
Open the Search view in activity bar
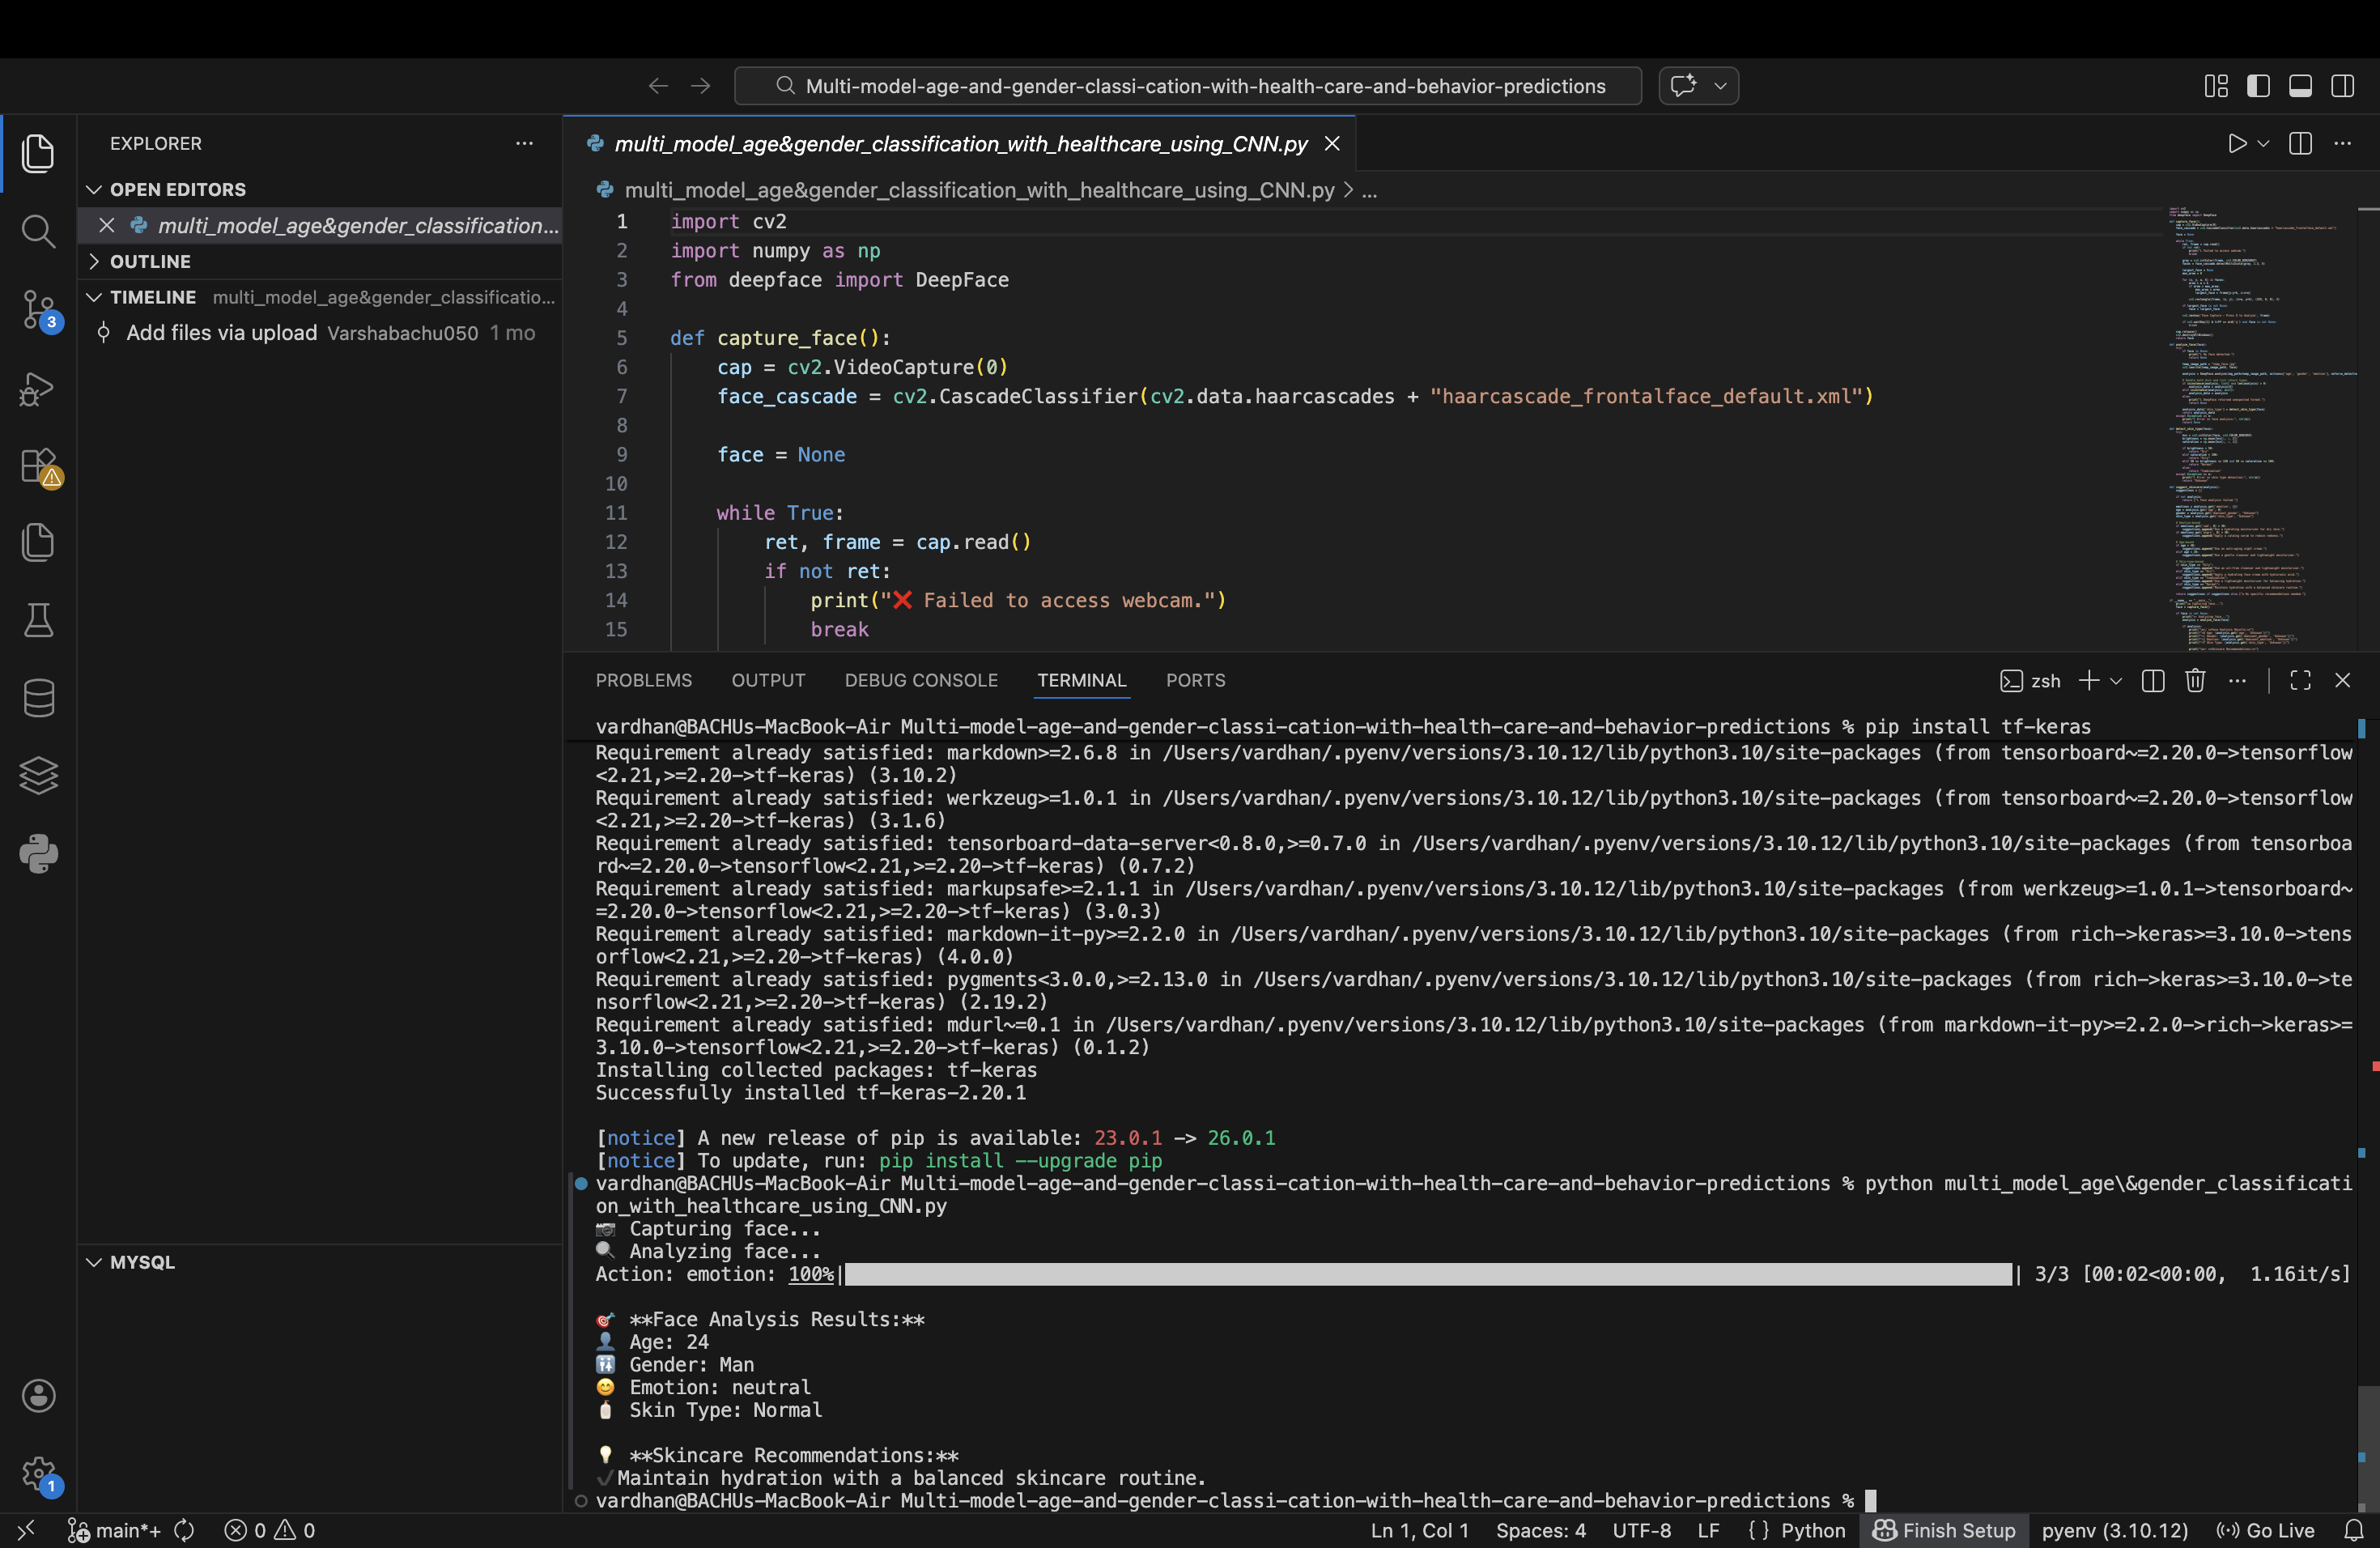(38, 231)
